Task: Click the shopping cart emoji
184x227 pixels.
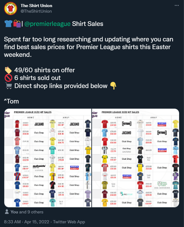Action: (9, 86)
